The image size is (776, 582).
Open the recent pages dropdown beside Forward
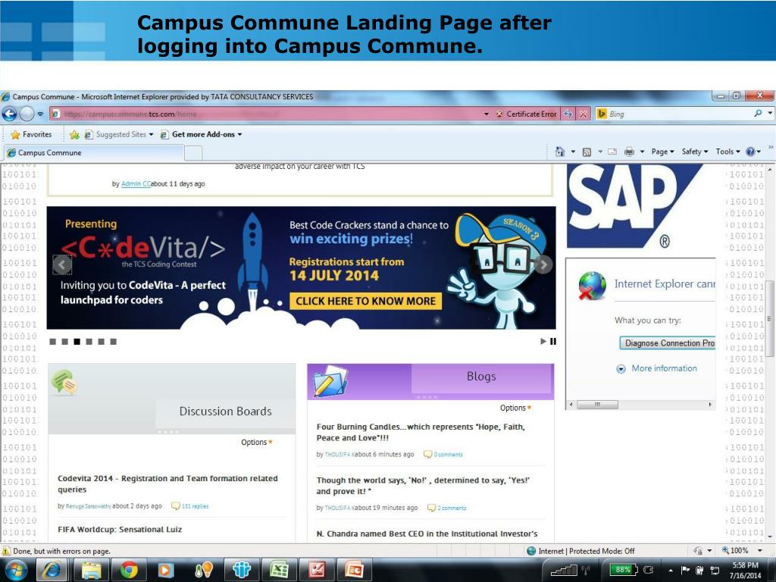click(41, 114)
